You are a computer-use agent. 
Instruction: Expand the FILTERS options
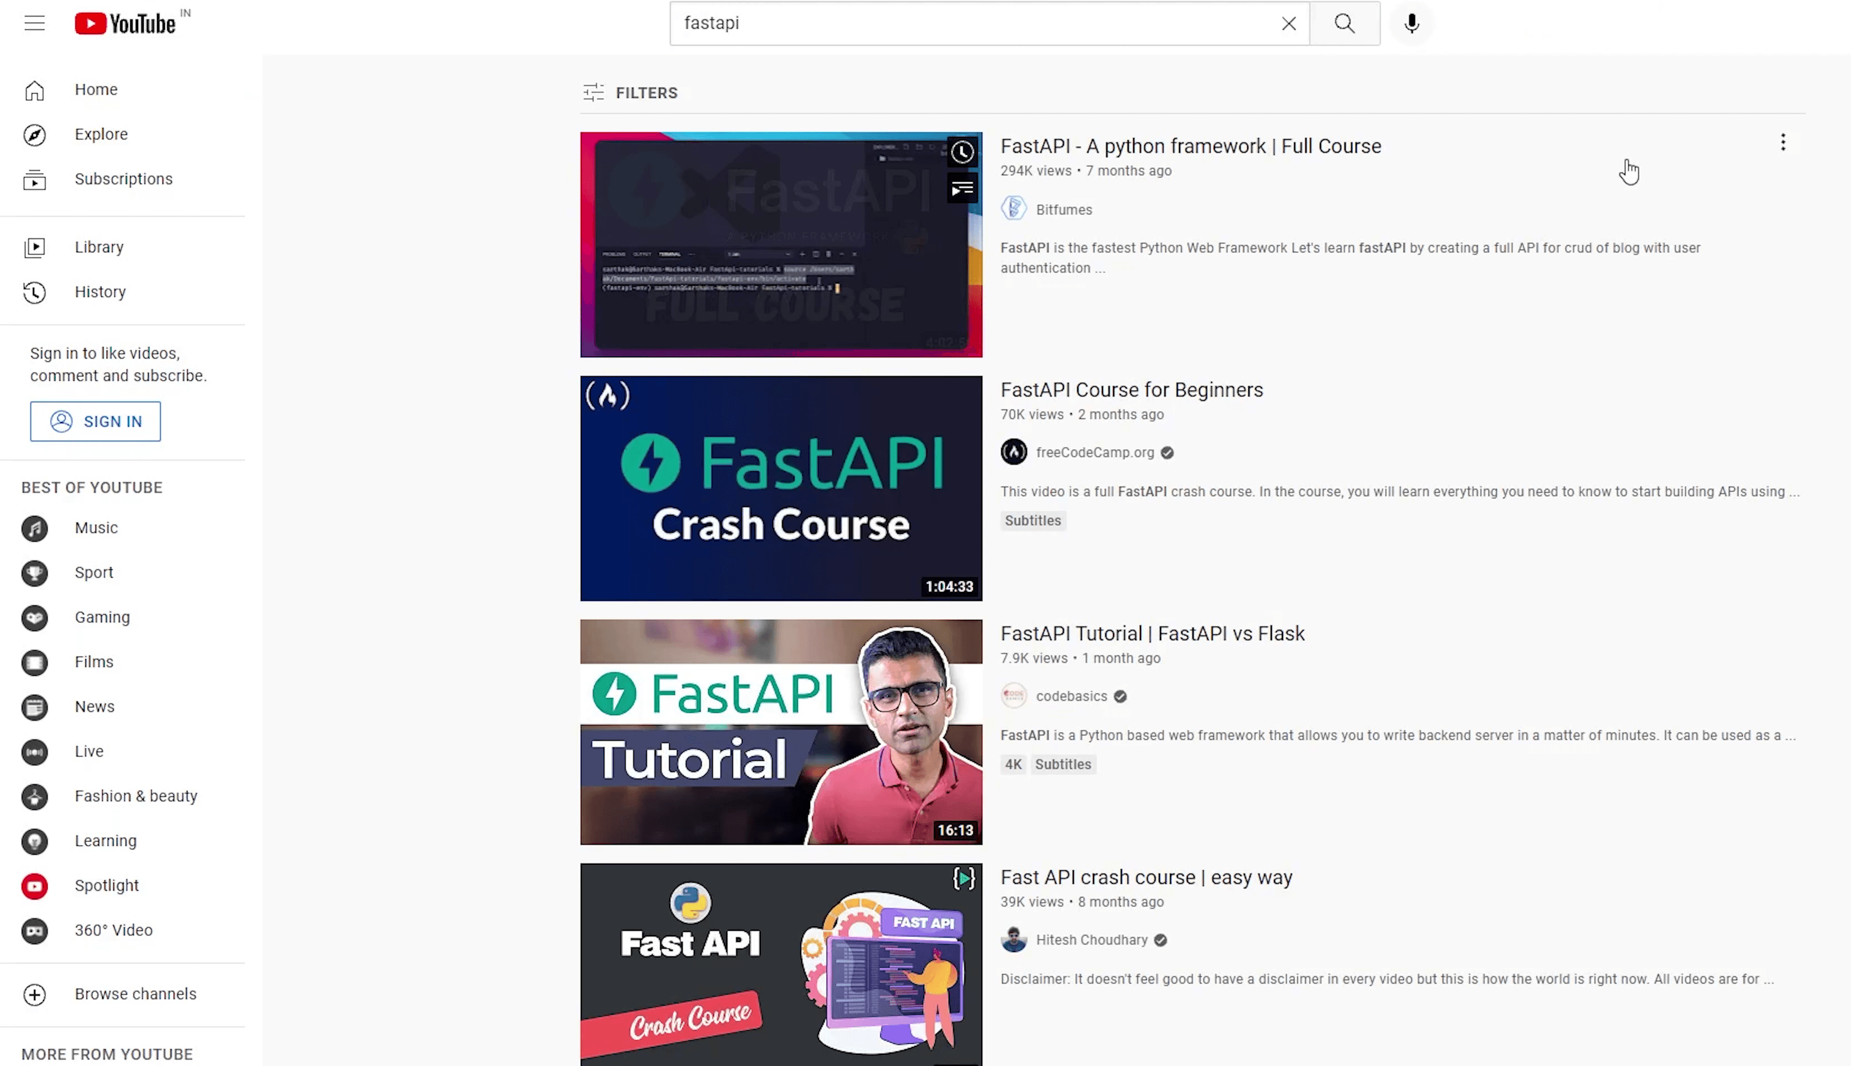(x=631, y=93)
